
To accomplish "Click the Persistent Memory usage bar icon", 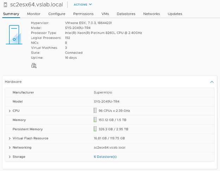I will point(95,129).
